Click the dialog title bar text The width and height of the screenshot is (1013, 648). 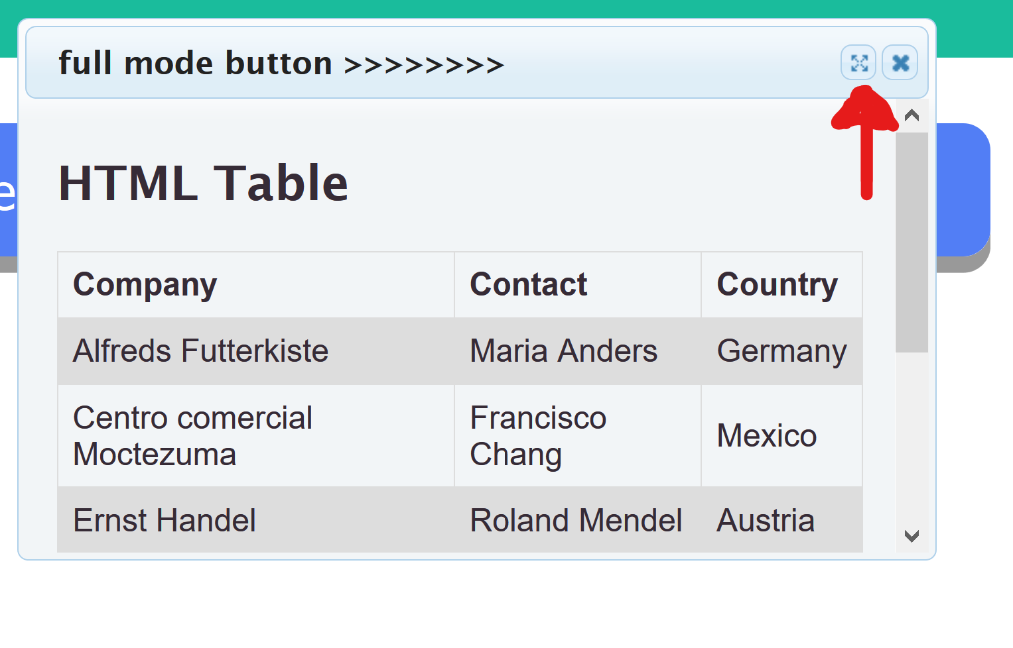point(281,64)
